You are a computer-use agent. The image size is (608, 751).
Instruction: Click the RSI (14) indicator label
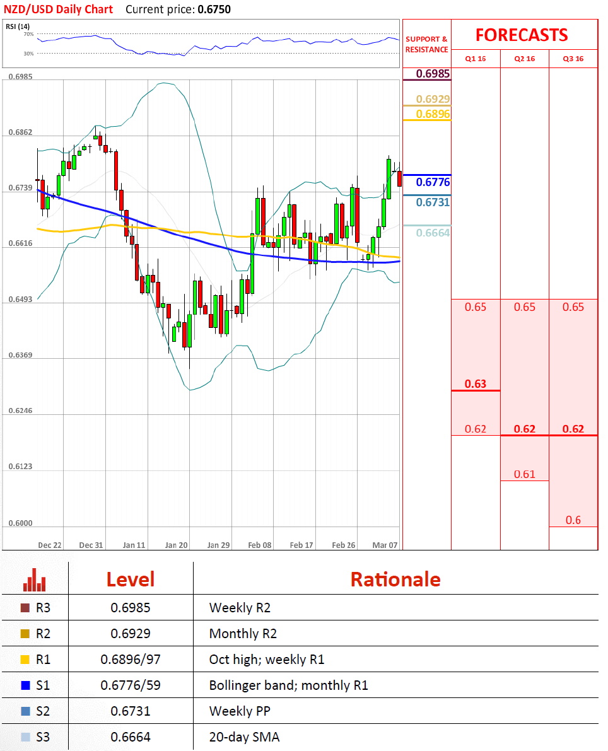coord(18,26)
